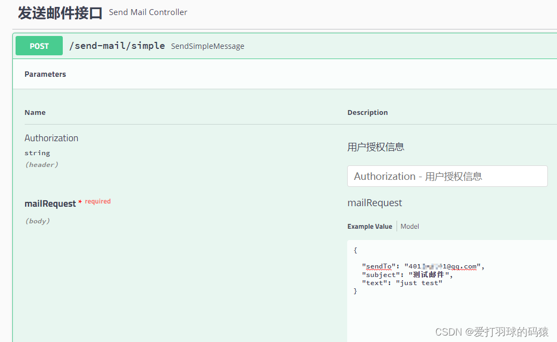Click the 用户授权信息 description text
The height and width of the screenshot is (342, 557).
(376, 147)
